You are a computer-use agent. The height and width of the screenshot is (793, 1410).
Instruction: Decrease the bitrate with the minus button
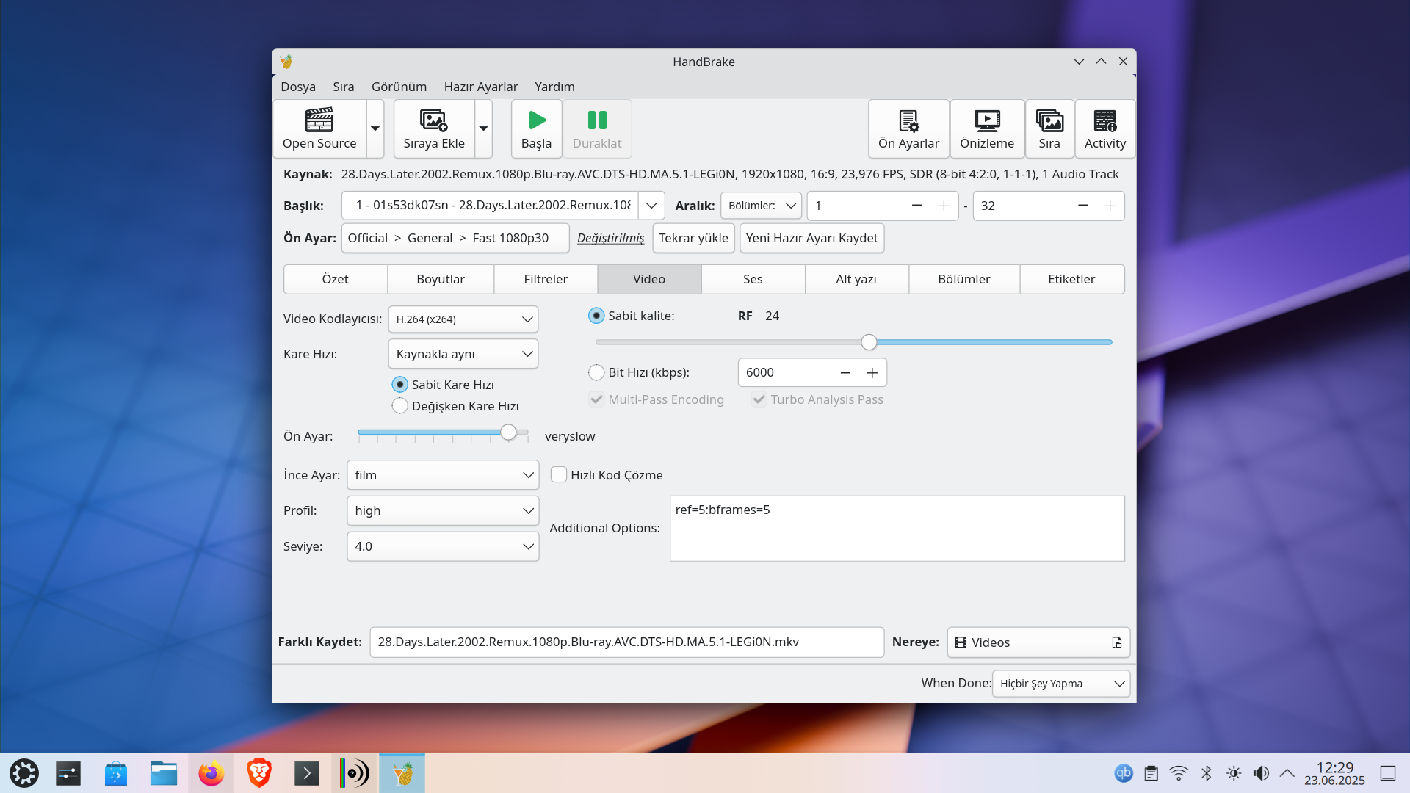coord(845,372)
